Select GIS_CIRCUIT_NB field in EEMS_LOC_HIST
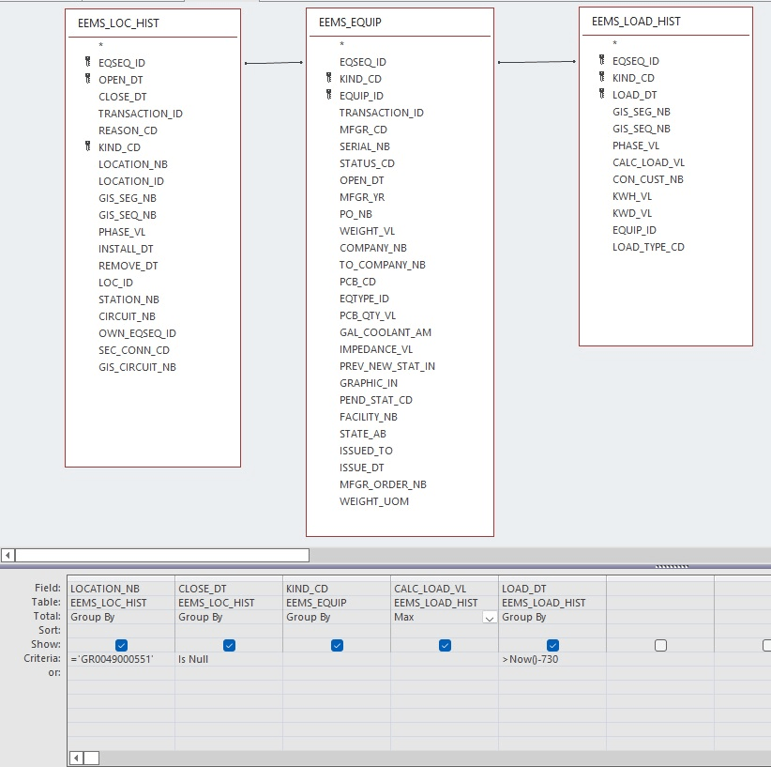The image size is (771, 767). (137, 367)
